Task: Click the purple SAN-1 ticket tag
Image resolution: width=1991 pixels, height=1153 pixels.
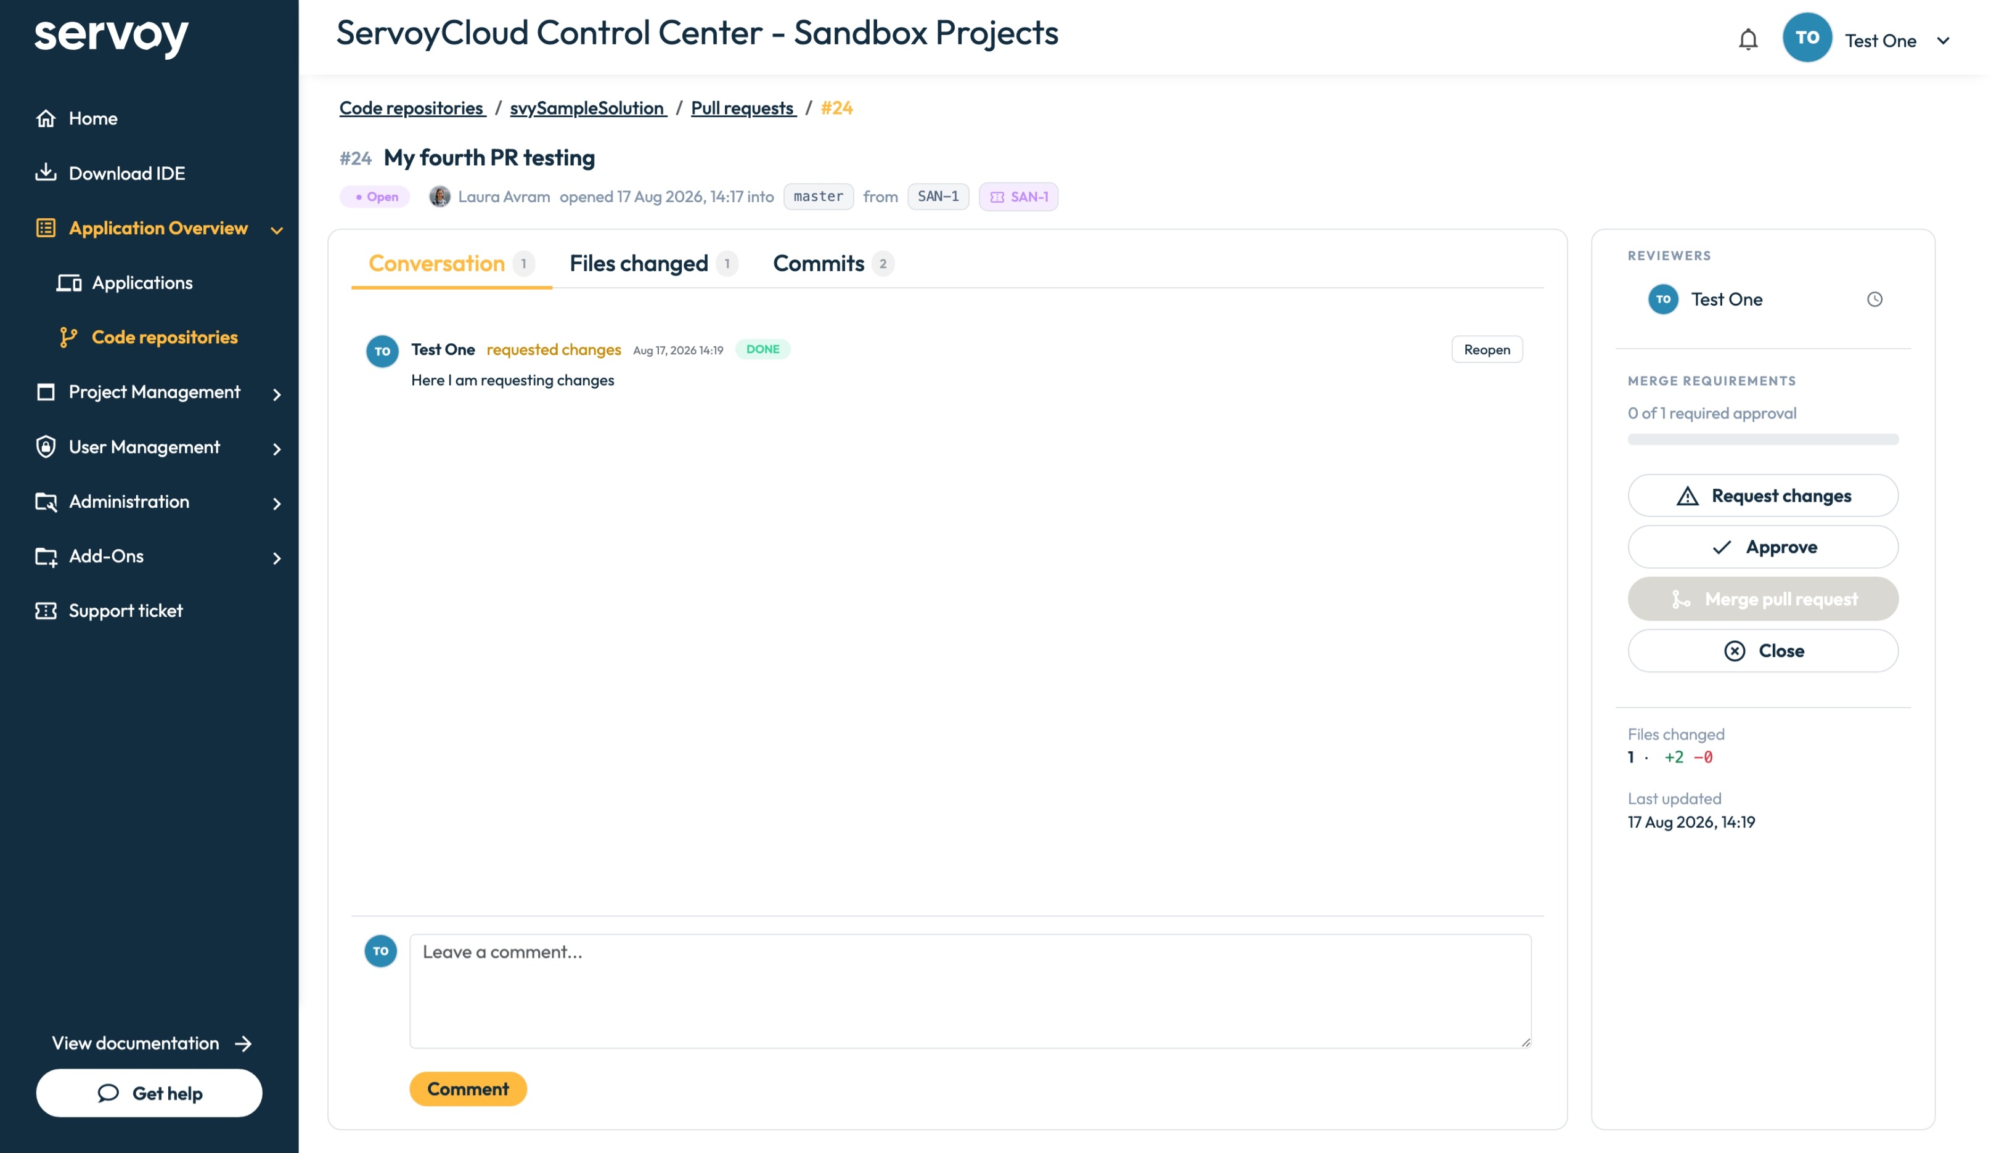Action: point(1018,197)
